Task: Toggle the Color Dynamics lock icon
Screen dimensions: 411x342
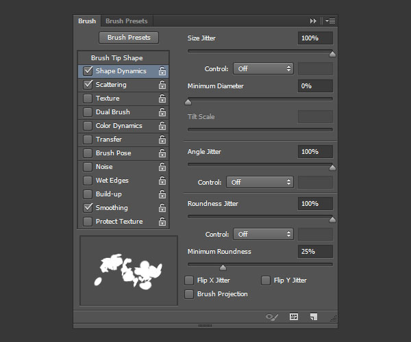Action: click(x=162, y=126)
